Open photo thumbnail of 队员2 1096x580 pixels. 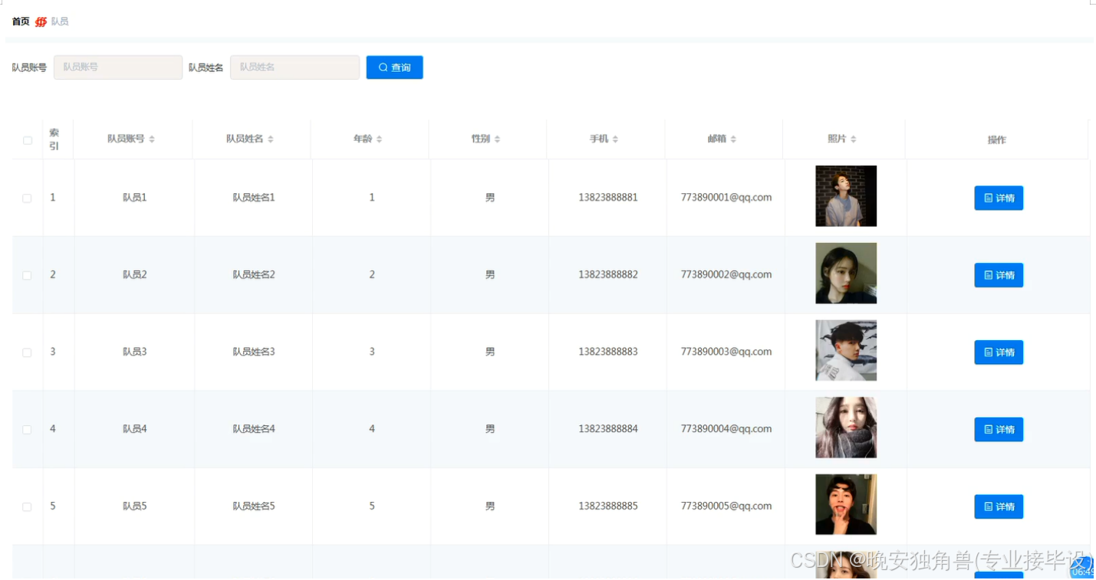pyautogui.click(x=846, y=274)
